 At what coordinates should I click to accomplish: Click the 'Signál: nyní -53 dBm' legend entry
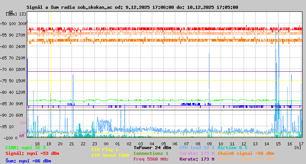(32, 153)
